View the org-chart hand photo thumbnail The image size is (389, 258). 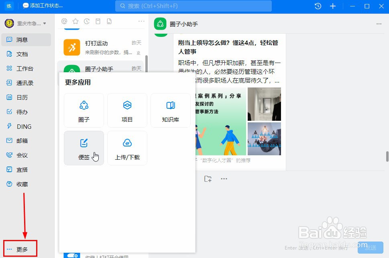point(264,139)
